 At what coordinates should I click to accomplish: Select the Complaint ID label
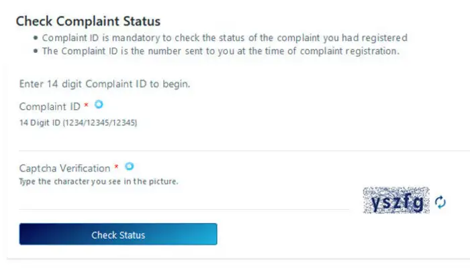(49, 107)
